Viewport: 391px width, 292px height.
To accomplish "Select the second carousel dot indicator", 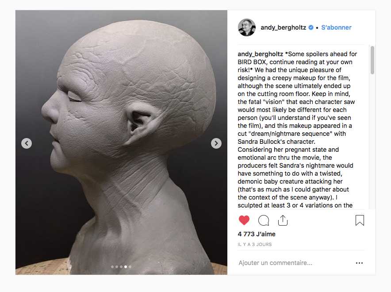I will pyautogui.click(x=117, y=267).
